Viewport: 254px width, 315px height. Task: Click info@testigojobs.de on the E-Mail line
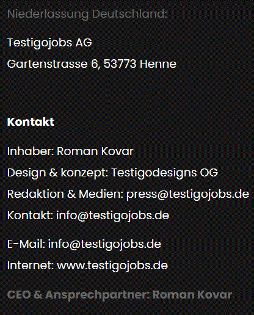pos(104,244)
